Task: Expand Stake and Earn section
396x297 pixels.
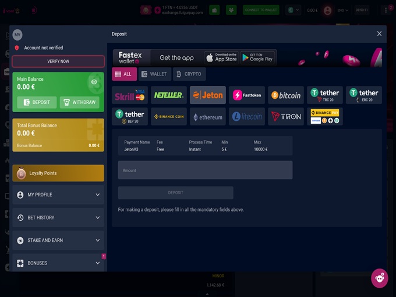Action: pyautogui.click(x=58, y=240)
